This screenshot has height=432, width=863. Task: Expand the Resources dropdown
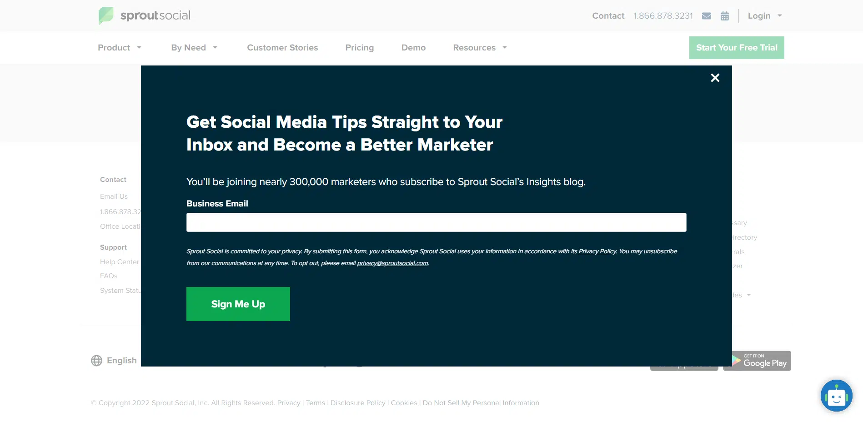[x=480, y=48]
